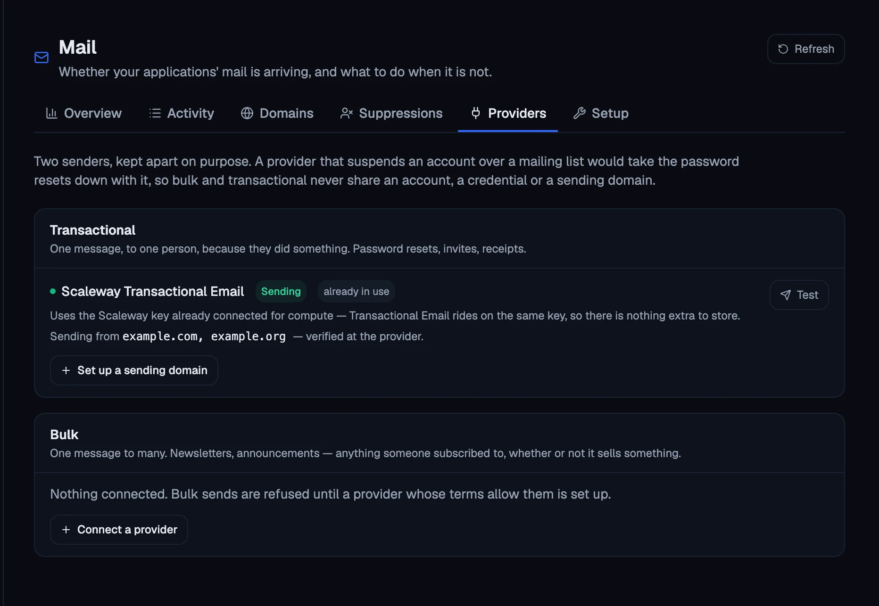Screen dimensions: 879x606
Task: Set up a sending domain
Action: tap(134, 370)
